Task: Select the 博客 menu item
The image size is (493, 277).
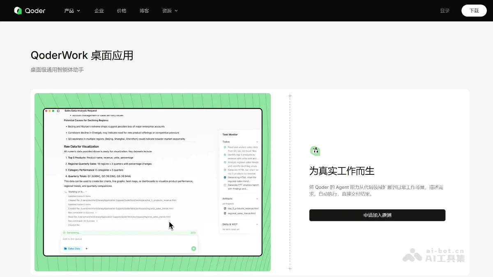Action: pyautogui.click(x=144, y=11)
